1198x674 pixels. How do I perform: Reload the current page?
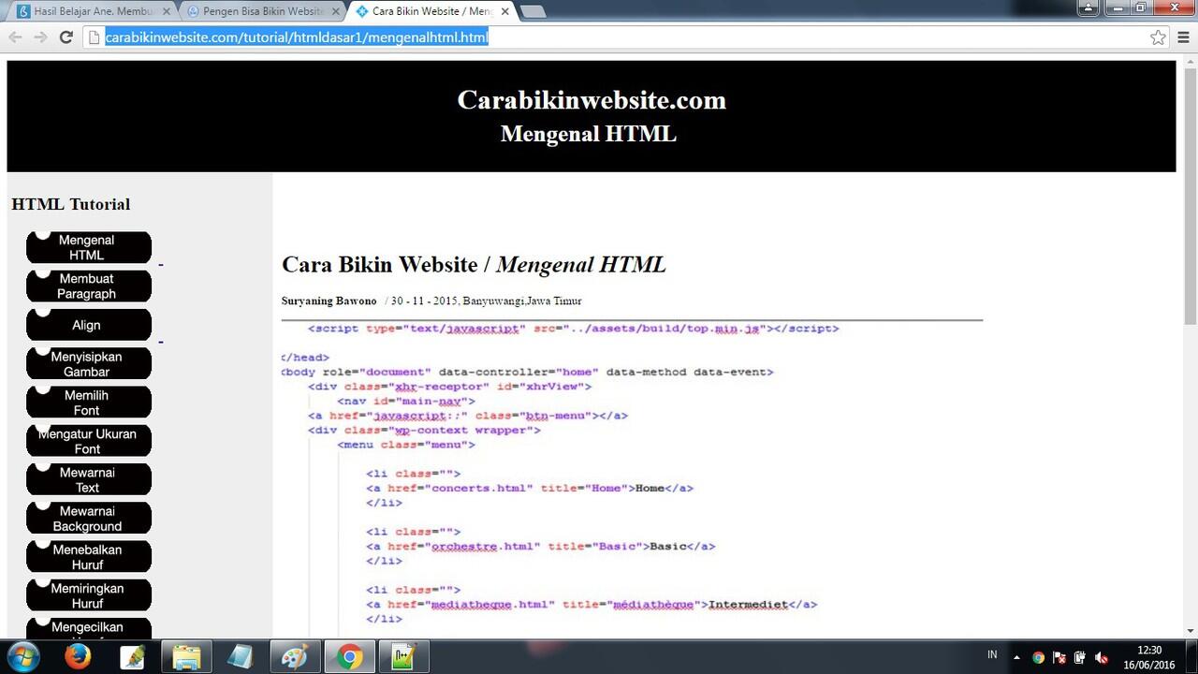tap(66, 37)
